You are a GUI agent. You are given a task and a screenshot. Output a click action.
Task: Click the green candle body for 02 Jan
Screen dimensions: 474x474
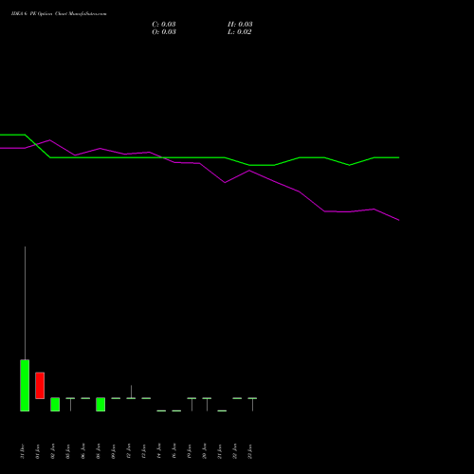point(55,405)
